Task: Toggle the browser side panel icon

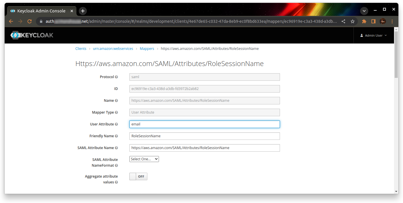Action: point(373,21)
